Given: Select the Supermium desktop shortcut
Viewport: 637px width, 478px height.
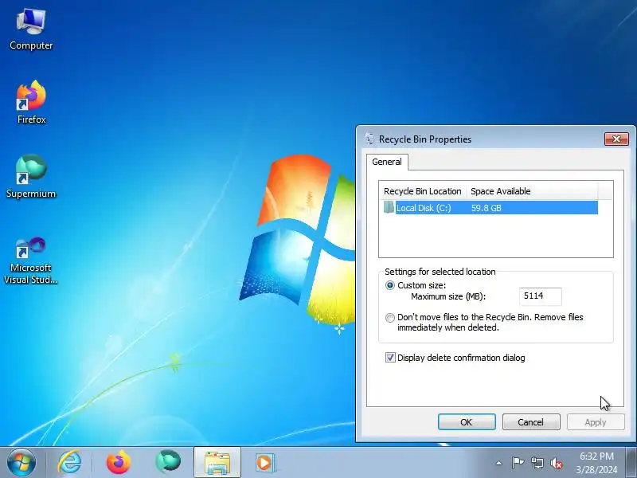Looking at the screenshot, I should tap(31, 176).
